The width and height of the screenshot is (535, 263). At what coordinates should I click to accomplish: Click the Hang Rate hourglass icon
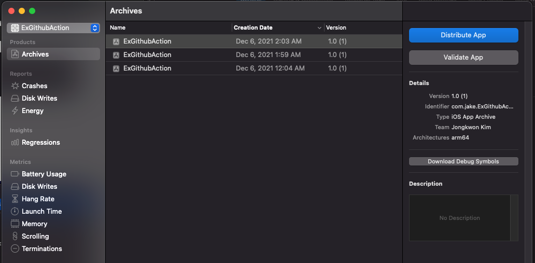[15, 199]
